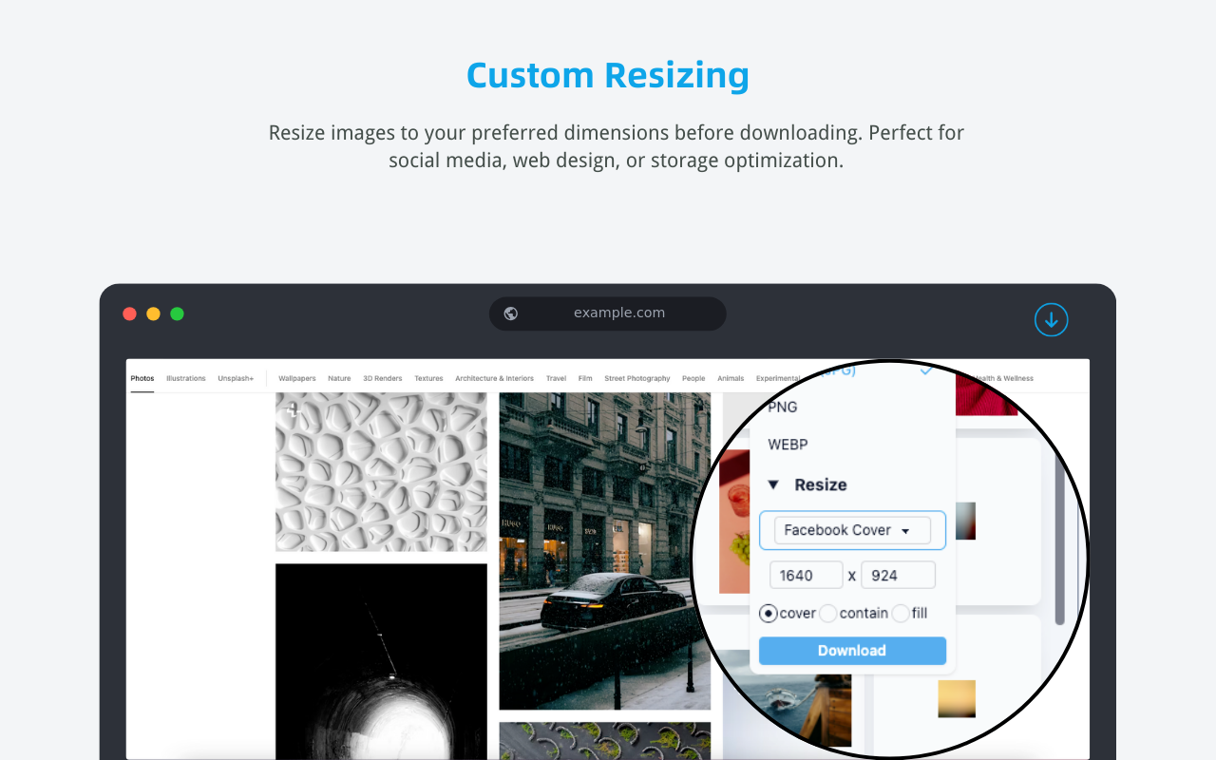Screen dimensions: 1216x760
Task: Select the fill scaling option
Action: pos(901,613)
